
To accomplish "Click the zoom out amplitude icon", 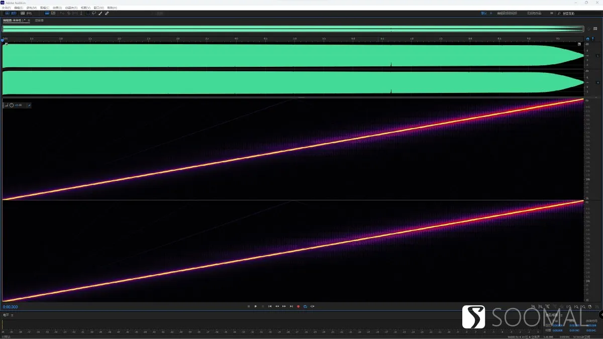I will click(x=540, y=307).
